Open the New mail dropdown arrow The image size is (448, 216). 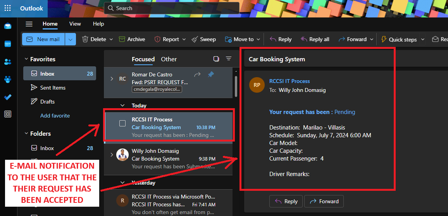pos(71,40)
